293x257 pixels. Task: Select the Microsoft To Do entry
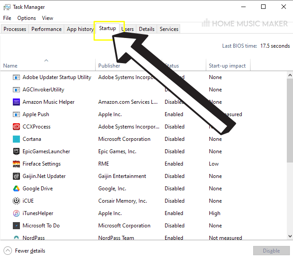143,226
